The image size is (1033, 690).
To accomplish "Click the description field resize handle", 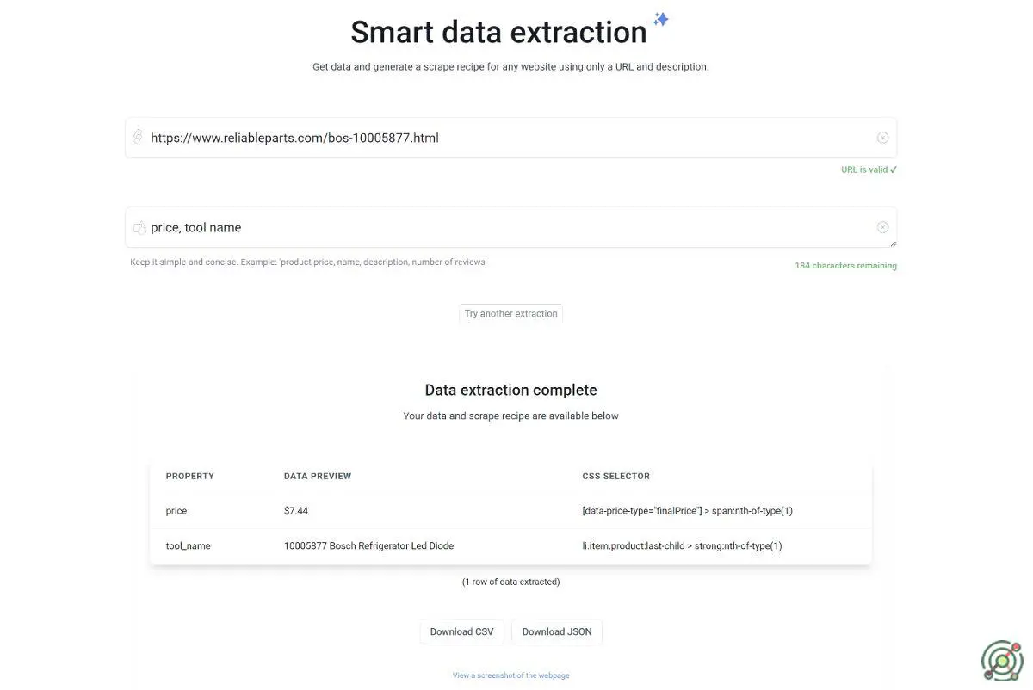I will coord(893,243).
